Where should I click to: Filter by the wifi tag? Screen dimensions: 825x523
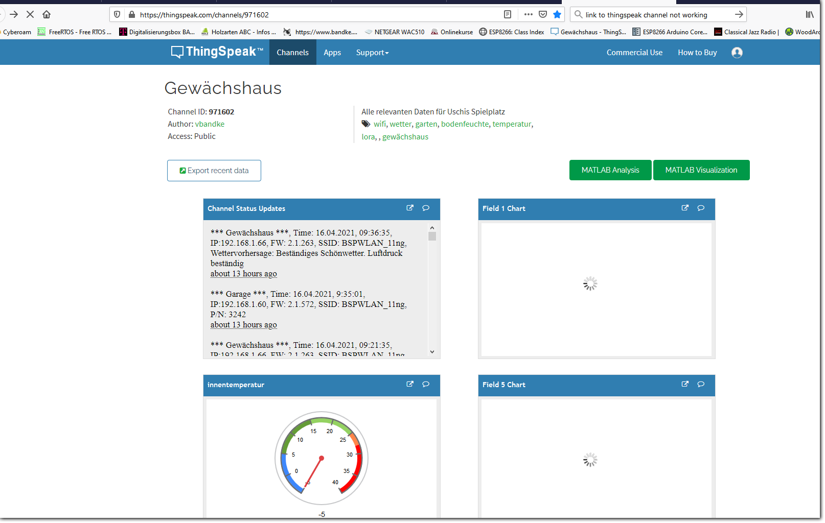pos(380,124)
